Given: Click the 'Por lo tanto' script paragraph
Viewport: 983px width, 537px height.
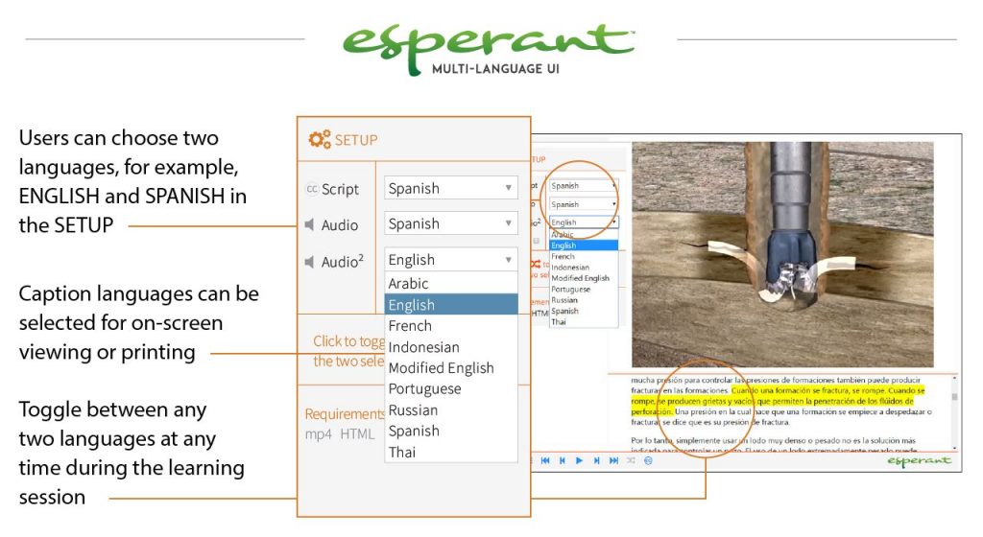Looking at the screenshot, I should coord(773,445).
